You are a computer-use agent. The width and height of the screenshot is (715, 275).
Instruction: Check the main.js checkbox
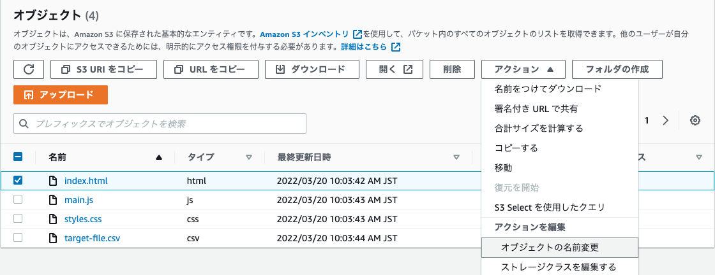pyautogui.click(x=18, y=199)
